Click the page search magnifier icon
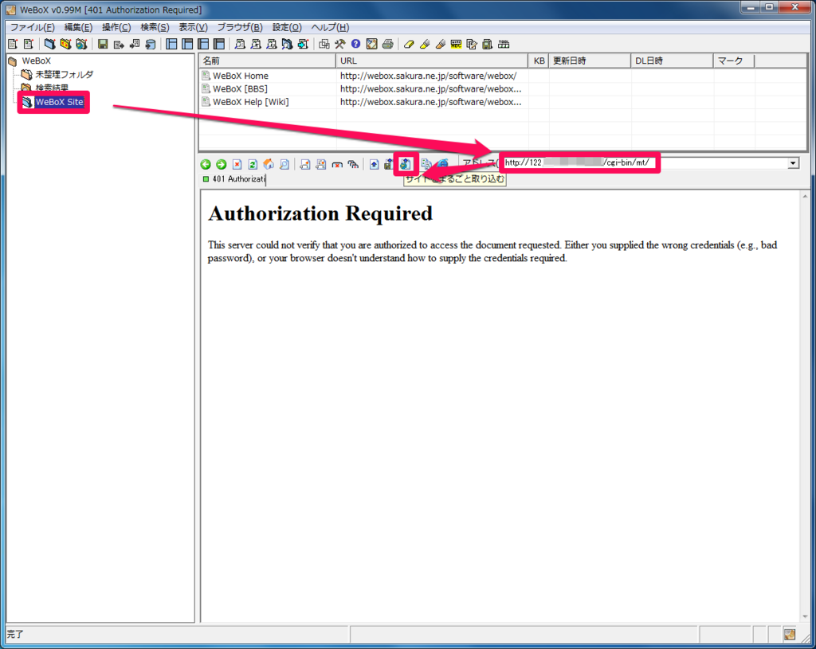Viewport: 816px width, 649px height. coord(284,164)
